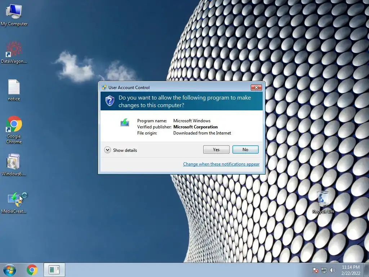The width and height of the screenshot is (369, 277).
Task: Open the network status tray icon
Action: pos(324,270)
